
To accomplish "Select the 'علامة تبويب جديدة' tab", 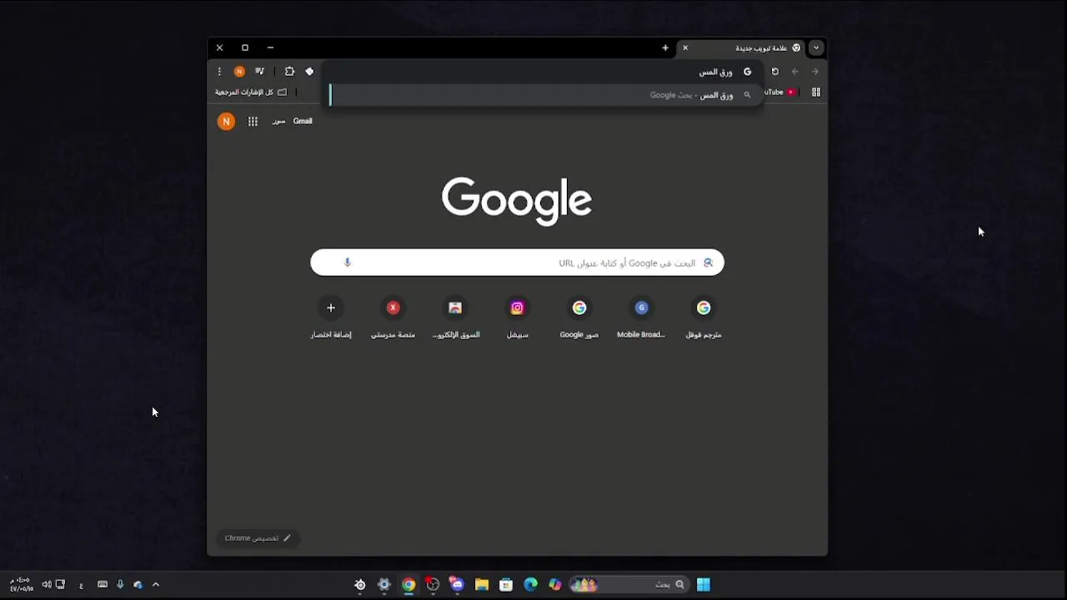I will point(742,47).
